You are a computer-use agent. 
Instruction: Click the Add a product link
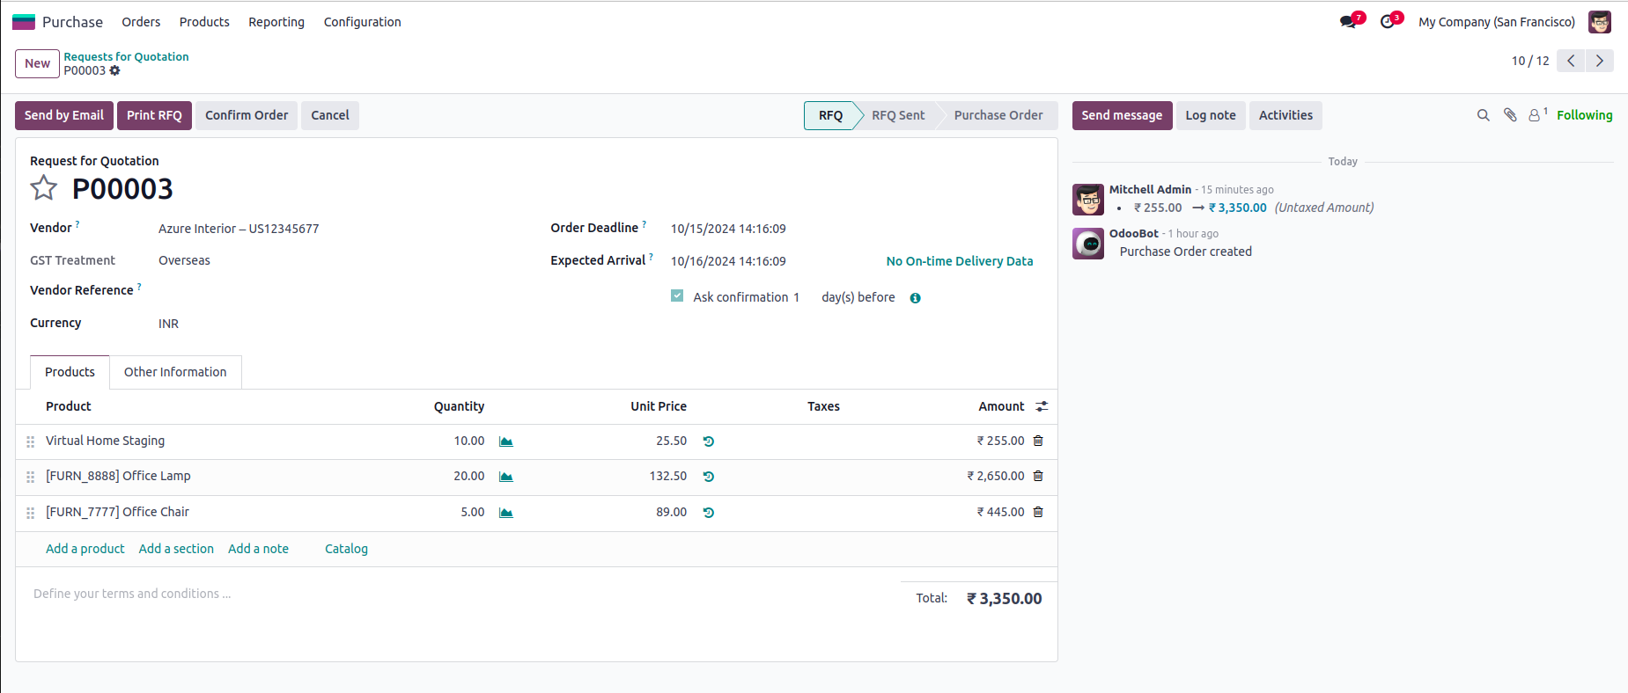click(85, 549)
